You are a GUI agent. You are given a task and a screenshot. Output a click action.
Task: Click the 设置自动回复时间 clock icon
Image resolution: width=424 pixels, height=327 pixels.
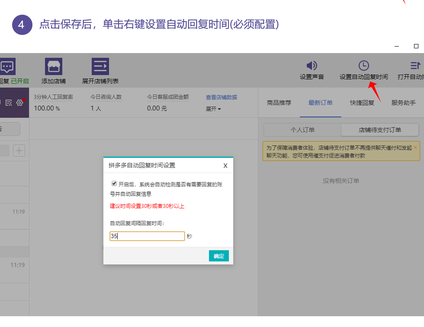point(364,66)
